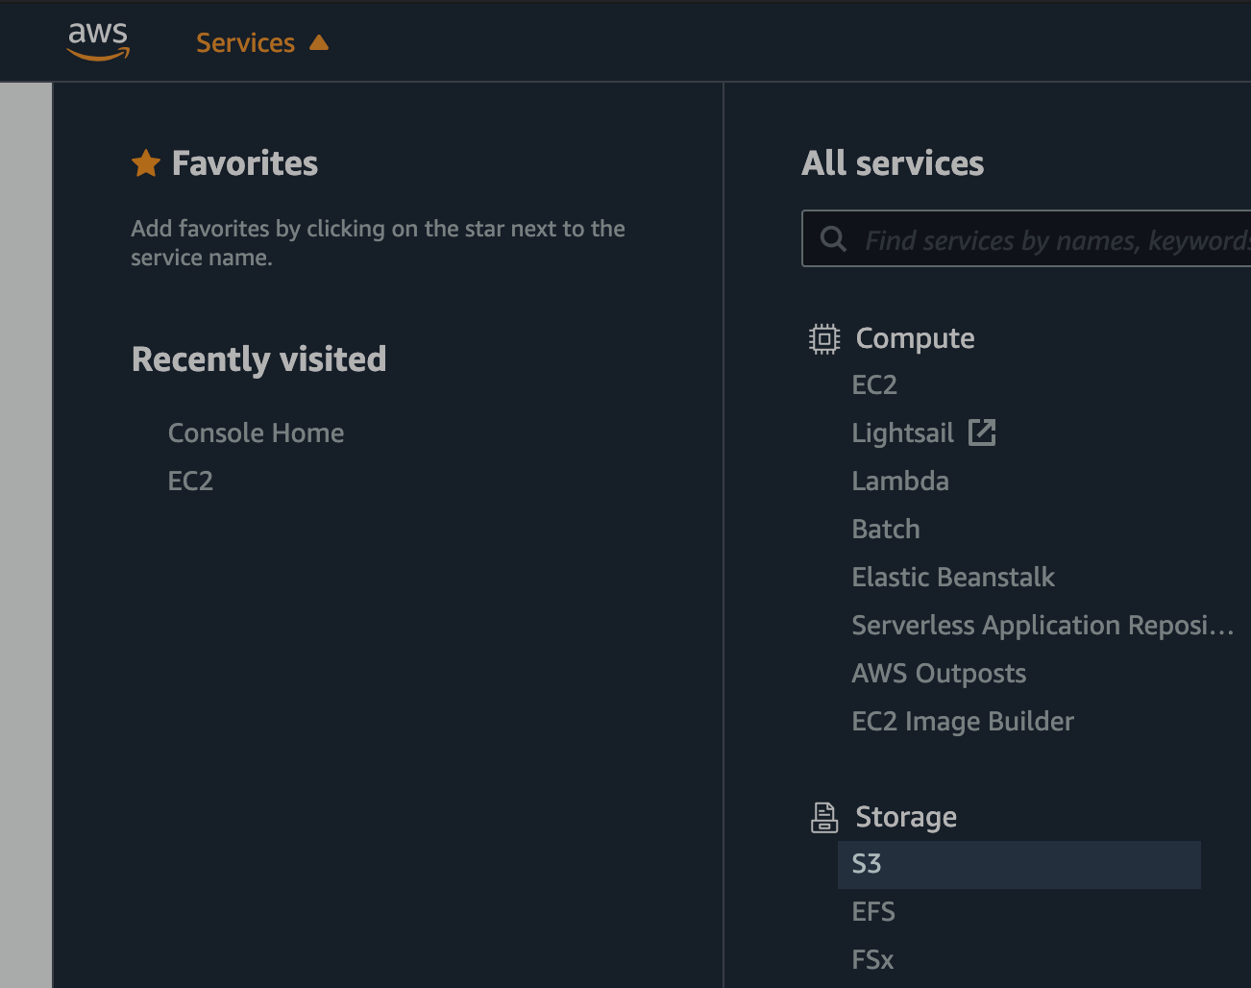This screenshot has width=1251, height=988.
Task: Click the Lightsail external link icon
Action: click(x=982, y=432)
